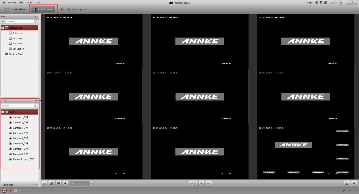Collapse the Default View tree node

(x=3, y=28)
